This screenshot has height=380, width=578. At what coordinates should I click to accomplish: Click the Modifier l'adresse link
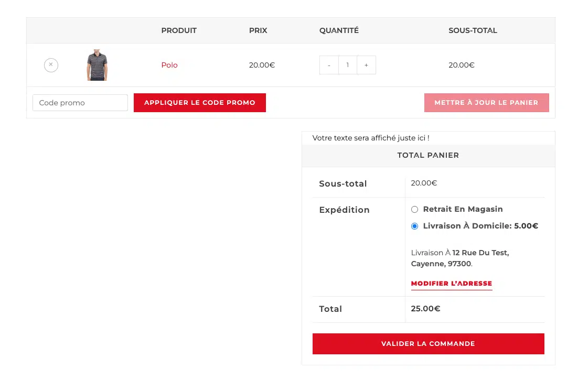(x=451, y=284)
